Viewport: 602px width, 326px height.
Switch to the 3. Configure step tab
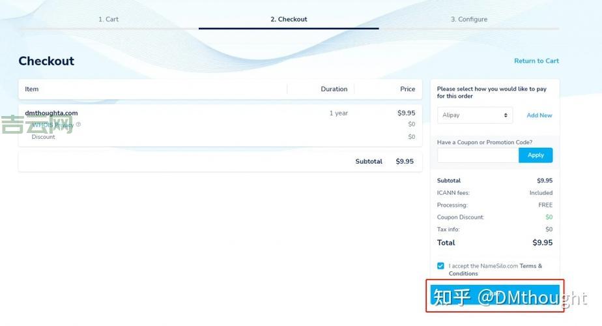pyautogui.click(x=468, y=20)
